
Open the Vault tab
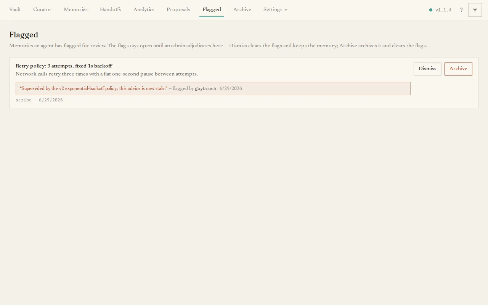[15, 10]
